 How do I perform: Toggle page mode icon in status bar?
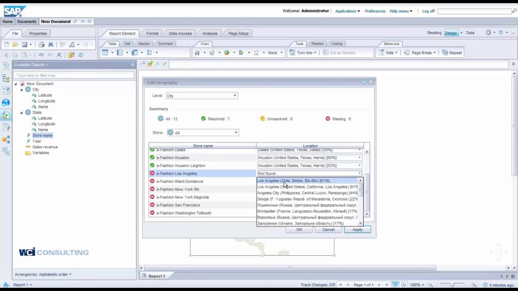pyautogui.click(x=404, y=285)
